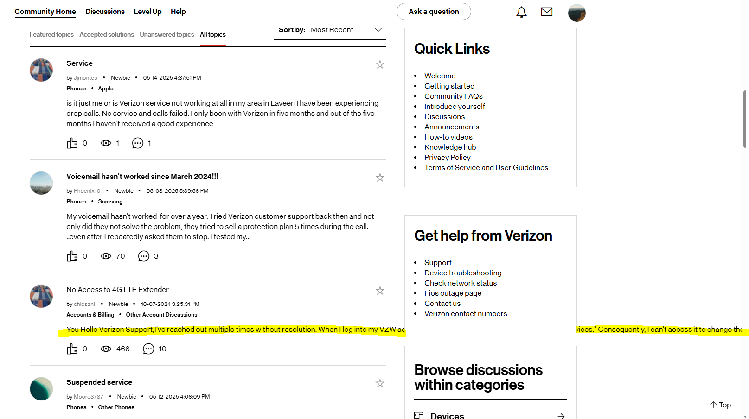Click Phoenix10 avatar thumbnail
Image resolution: width=749 pixels, height=419 pixels.
(x=41, y=183)
